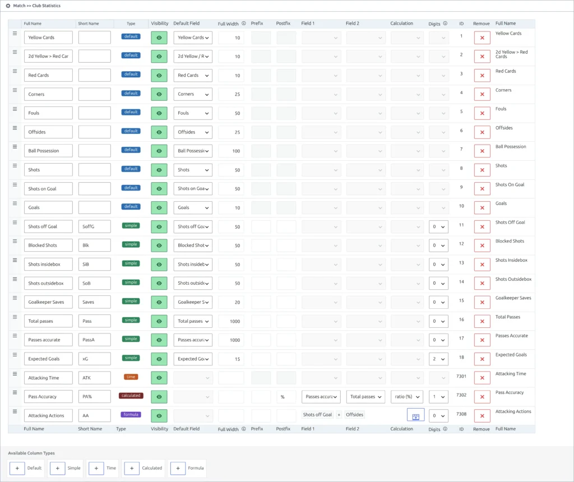574x482 pixels.
Task: Open Field 2 Total passes dropdown
Action: (x=365, y=397)
